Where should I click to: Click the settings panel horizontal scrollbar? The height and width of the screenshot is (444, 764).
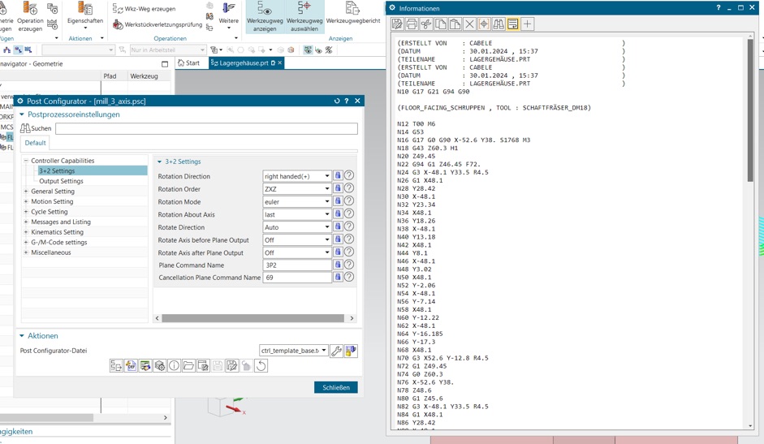[253, 318]
